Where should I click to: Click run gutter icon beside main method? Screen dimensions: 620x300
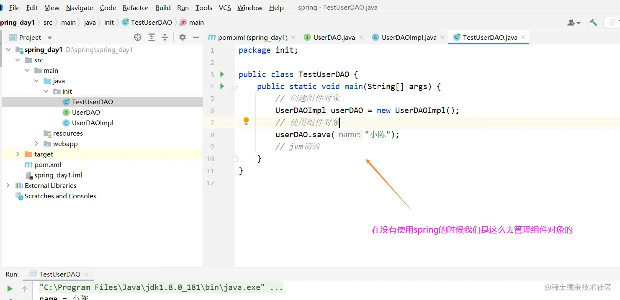[222, 87]
